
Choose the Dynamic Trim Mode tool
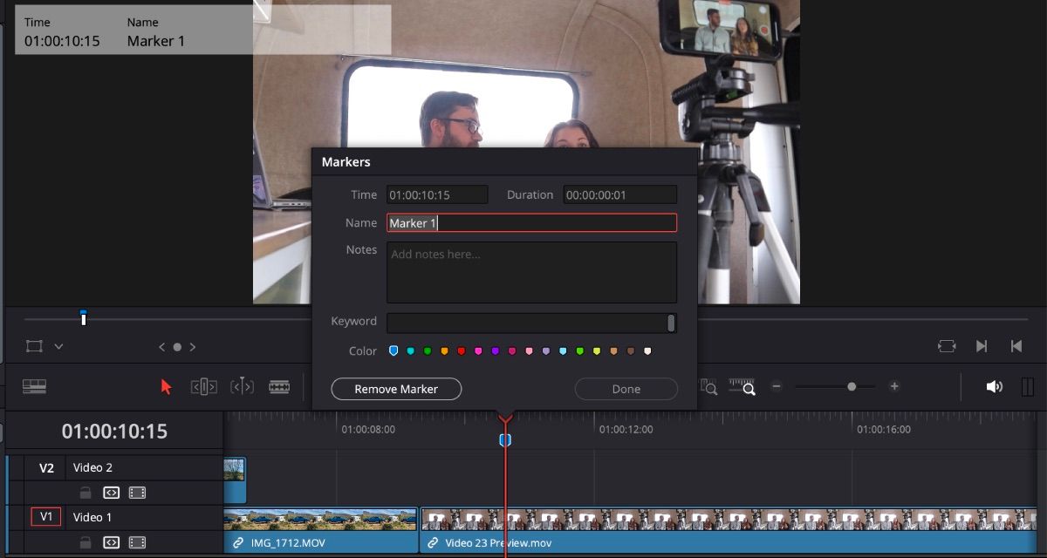coord(242,386)
